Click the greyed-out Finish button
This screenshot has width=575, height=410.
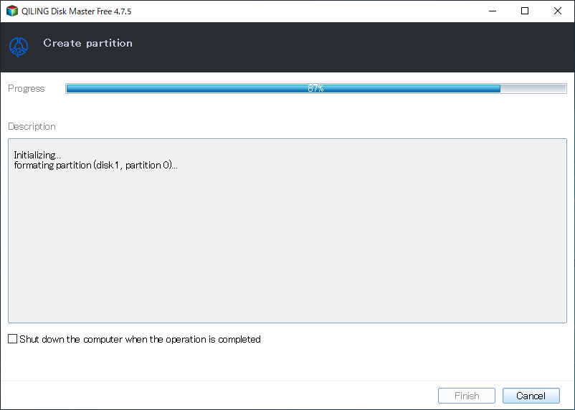pos(467,396)
